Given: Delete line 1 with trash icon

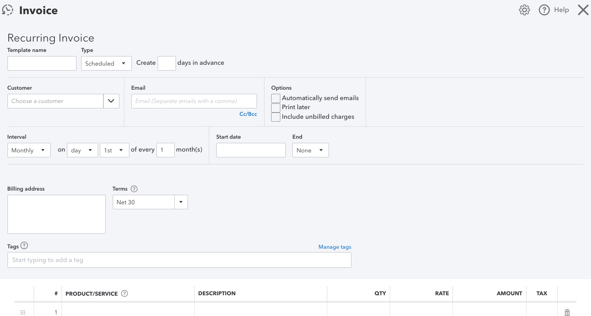Looking at the screenshot, I should click(x=567, y=312).
